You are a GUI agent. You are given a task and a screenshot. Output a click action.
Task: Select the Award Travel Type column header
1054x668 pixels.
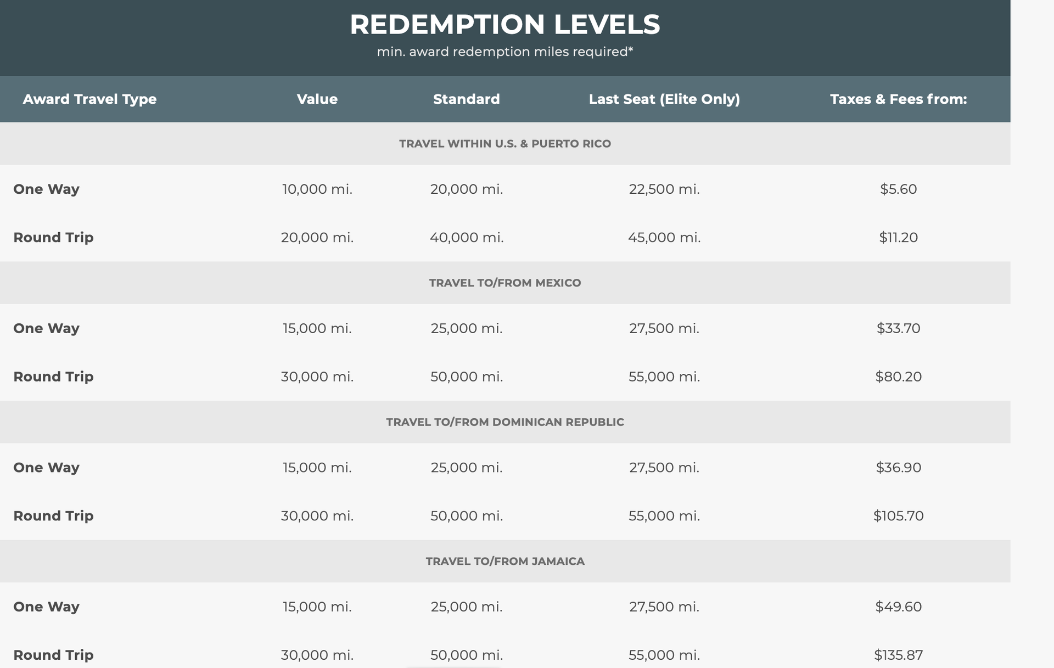click(x=89, y=99)
